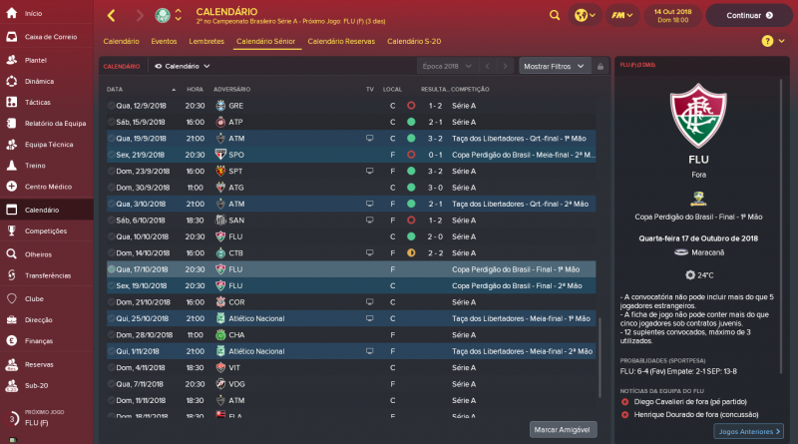Open the world globe menu

click(587, 16)
